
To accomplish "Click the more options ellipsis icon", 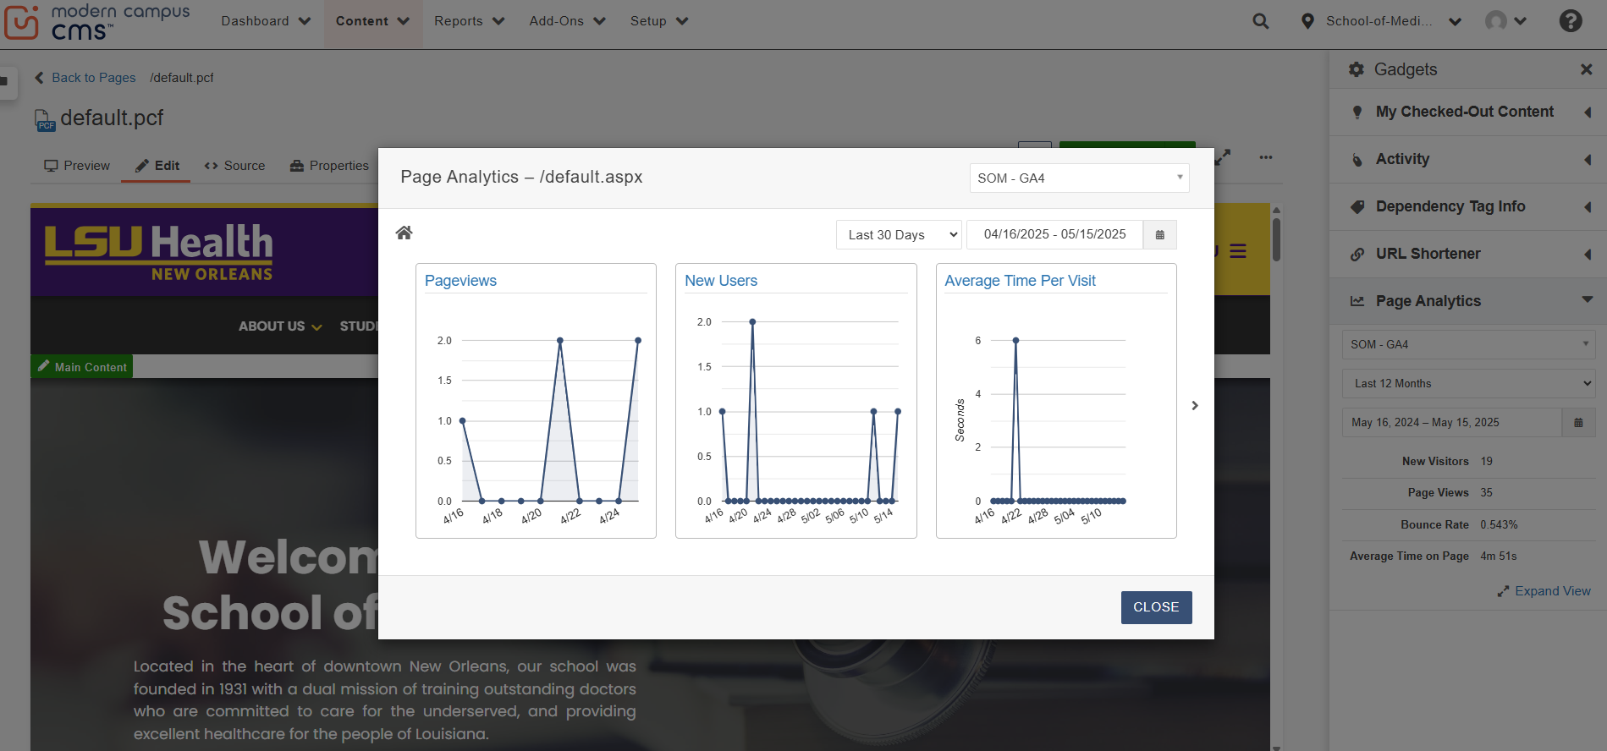I will click(x=1265, y=157).
